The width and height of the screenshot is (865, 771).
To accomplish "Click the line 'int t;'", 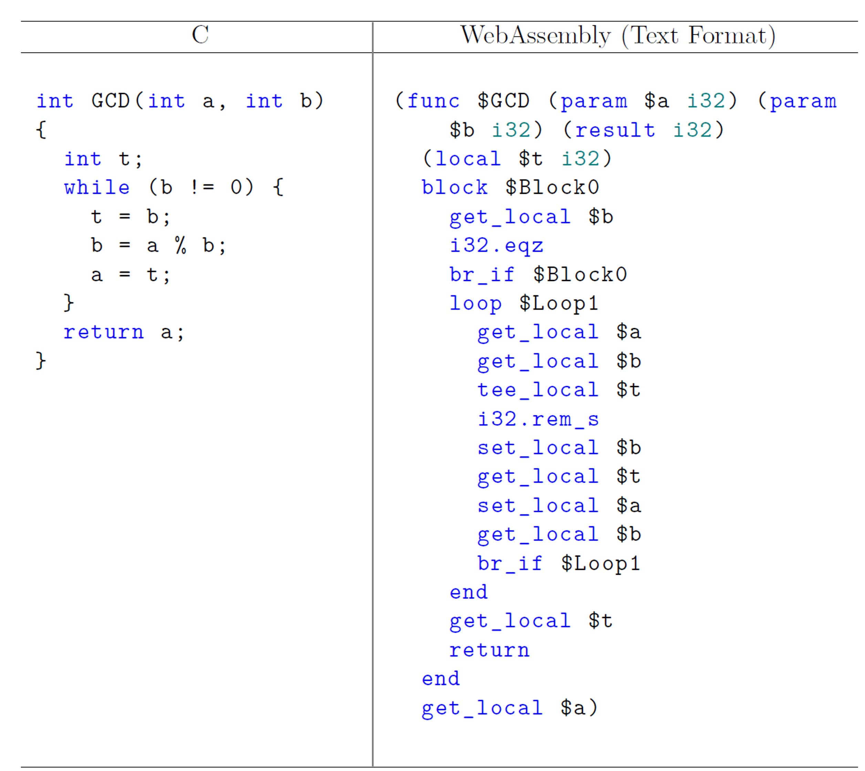I will point(103,159).
